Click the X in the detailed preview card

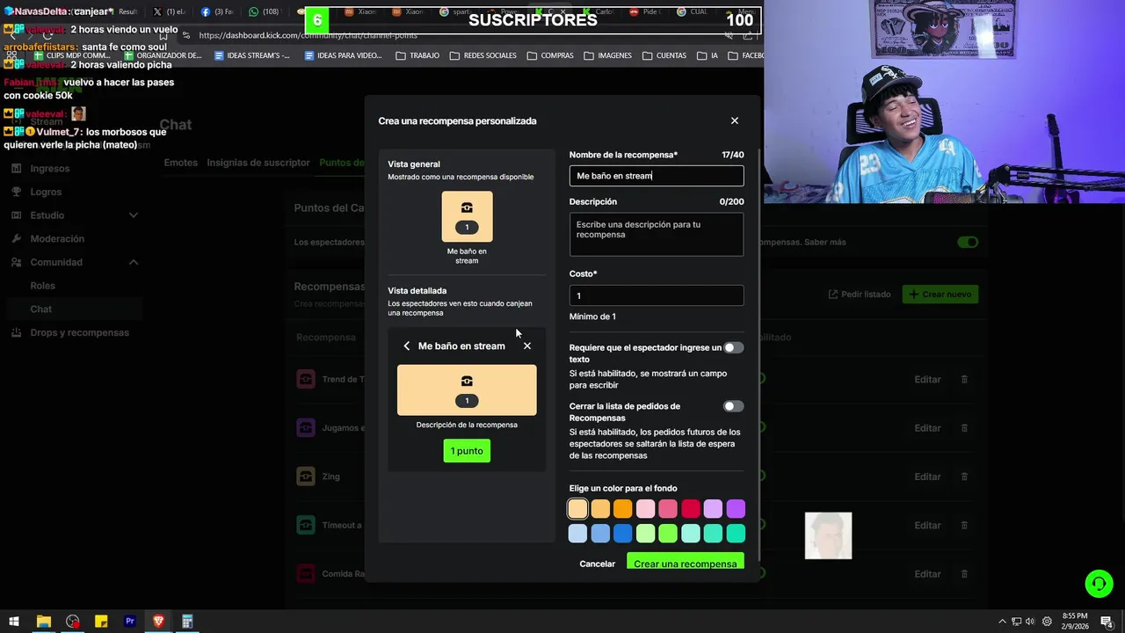(527, 346)
